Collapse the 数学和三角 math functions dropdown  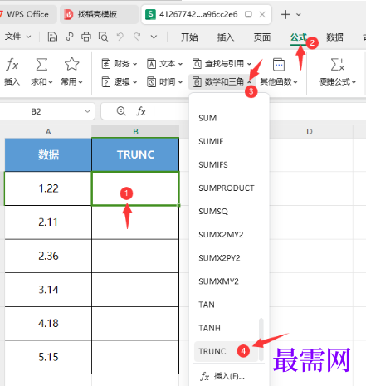tap(222, 82)
